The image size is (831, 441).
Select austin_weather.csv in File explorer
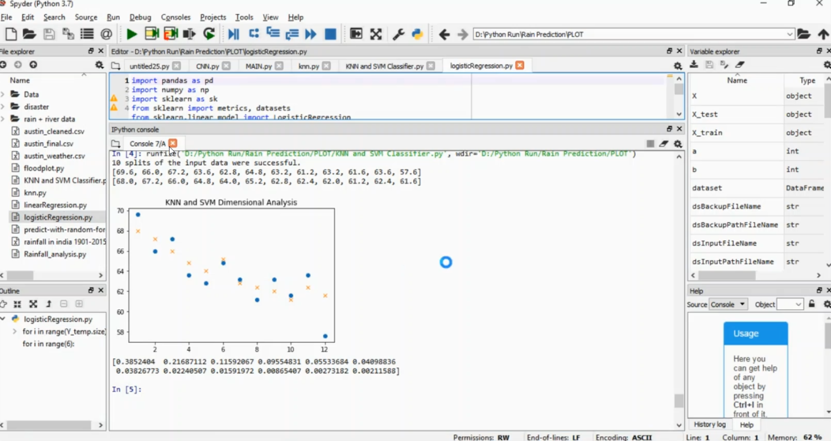pos(54,156)
